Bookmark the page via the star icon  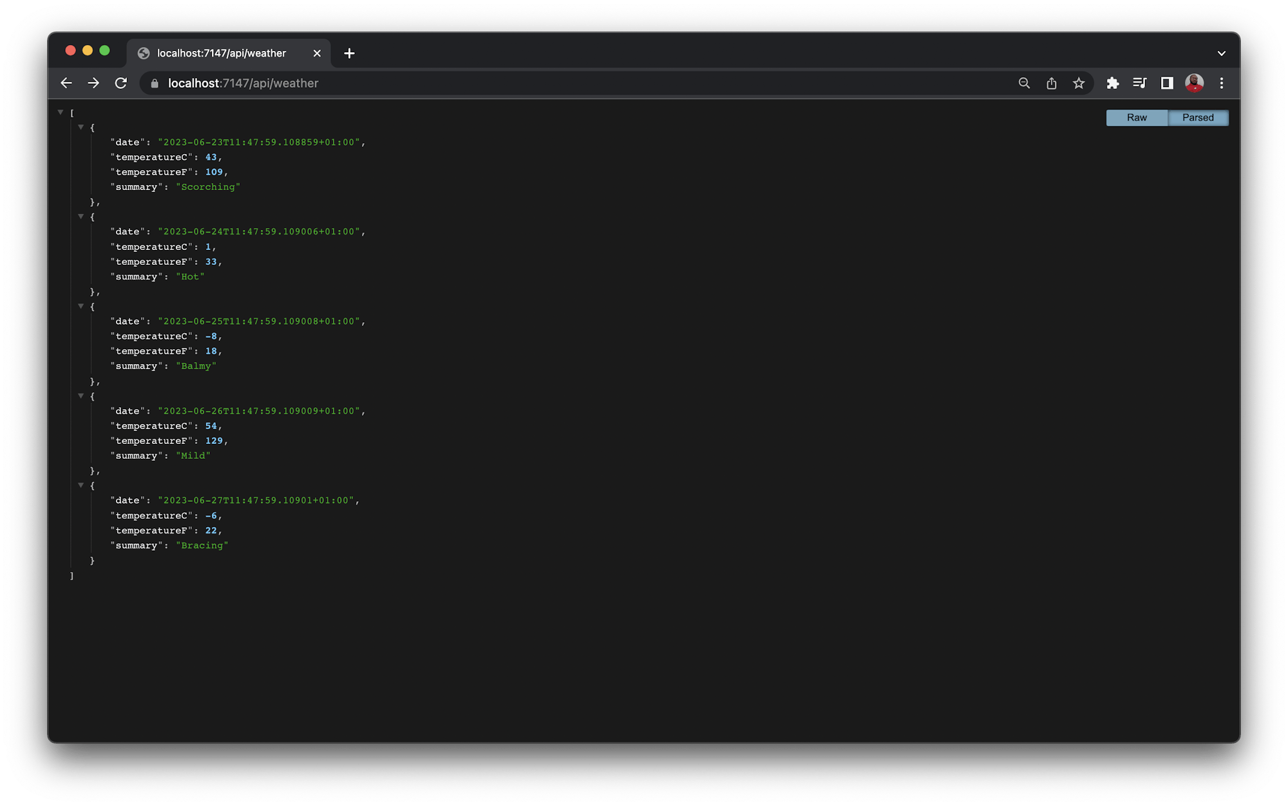click(1079, 83)
